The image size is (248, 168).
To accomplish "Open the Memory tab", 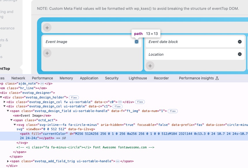I will pos(66,78).
